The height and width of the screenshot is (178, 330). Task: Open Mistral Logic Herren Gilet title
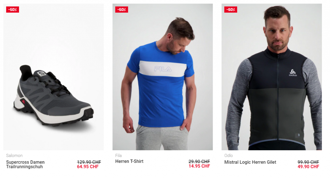pyautogui.click(x=250, y=162)
